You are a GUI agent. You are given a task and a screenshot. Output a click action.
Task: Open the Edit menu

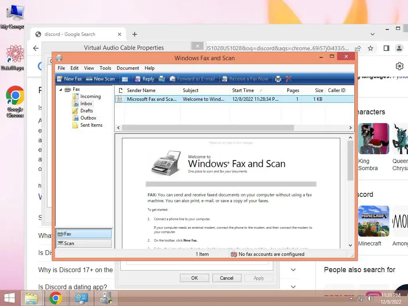click(75, 68)
